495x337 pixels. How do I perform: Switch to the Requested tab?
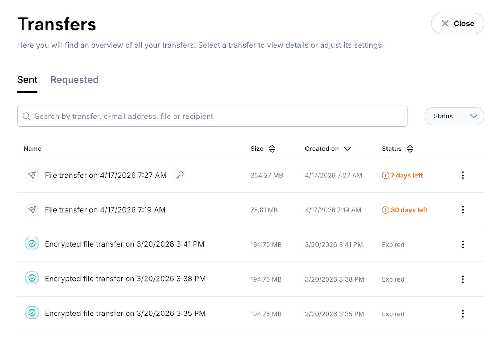coord(75,80)
